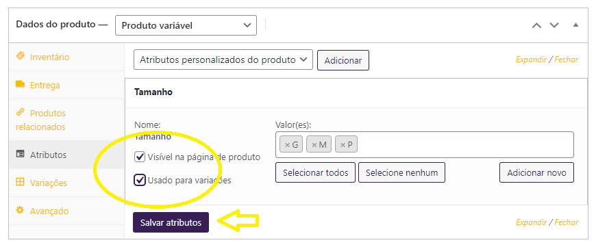Click the Selecionar todos button
Screen dimensions: 596x249
[x=316, y=172]
